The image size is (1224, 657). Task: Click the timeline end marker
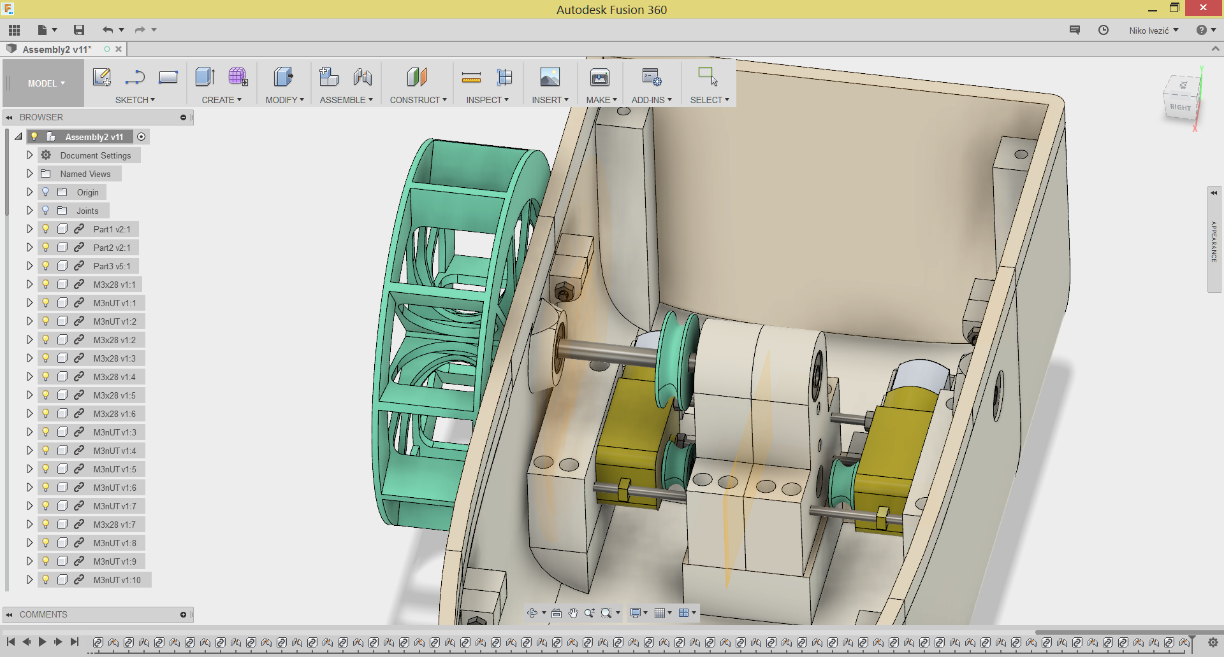1192,644
